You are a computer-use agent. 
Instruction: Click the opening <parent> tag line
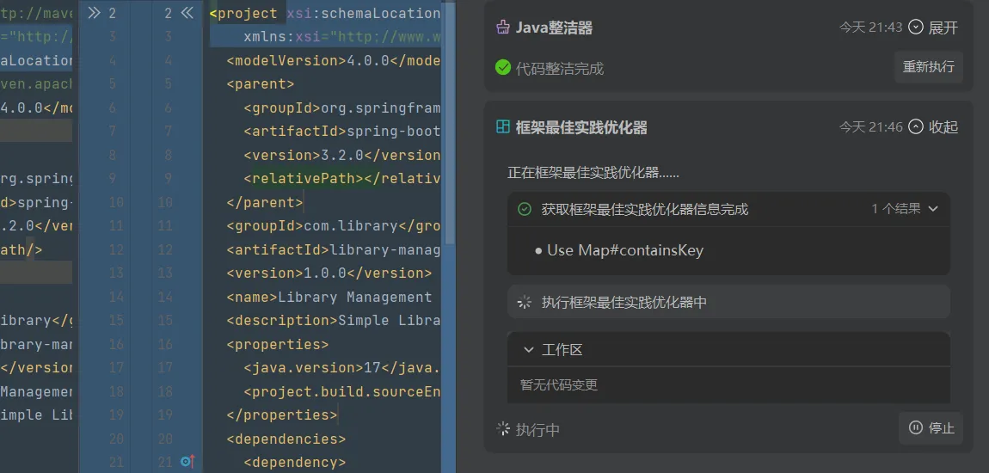pos(261,84)
